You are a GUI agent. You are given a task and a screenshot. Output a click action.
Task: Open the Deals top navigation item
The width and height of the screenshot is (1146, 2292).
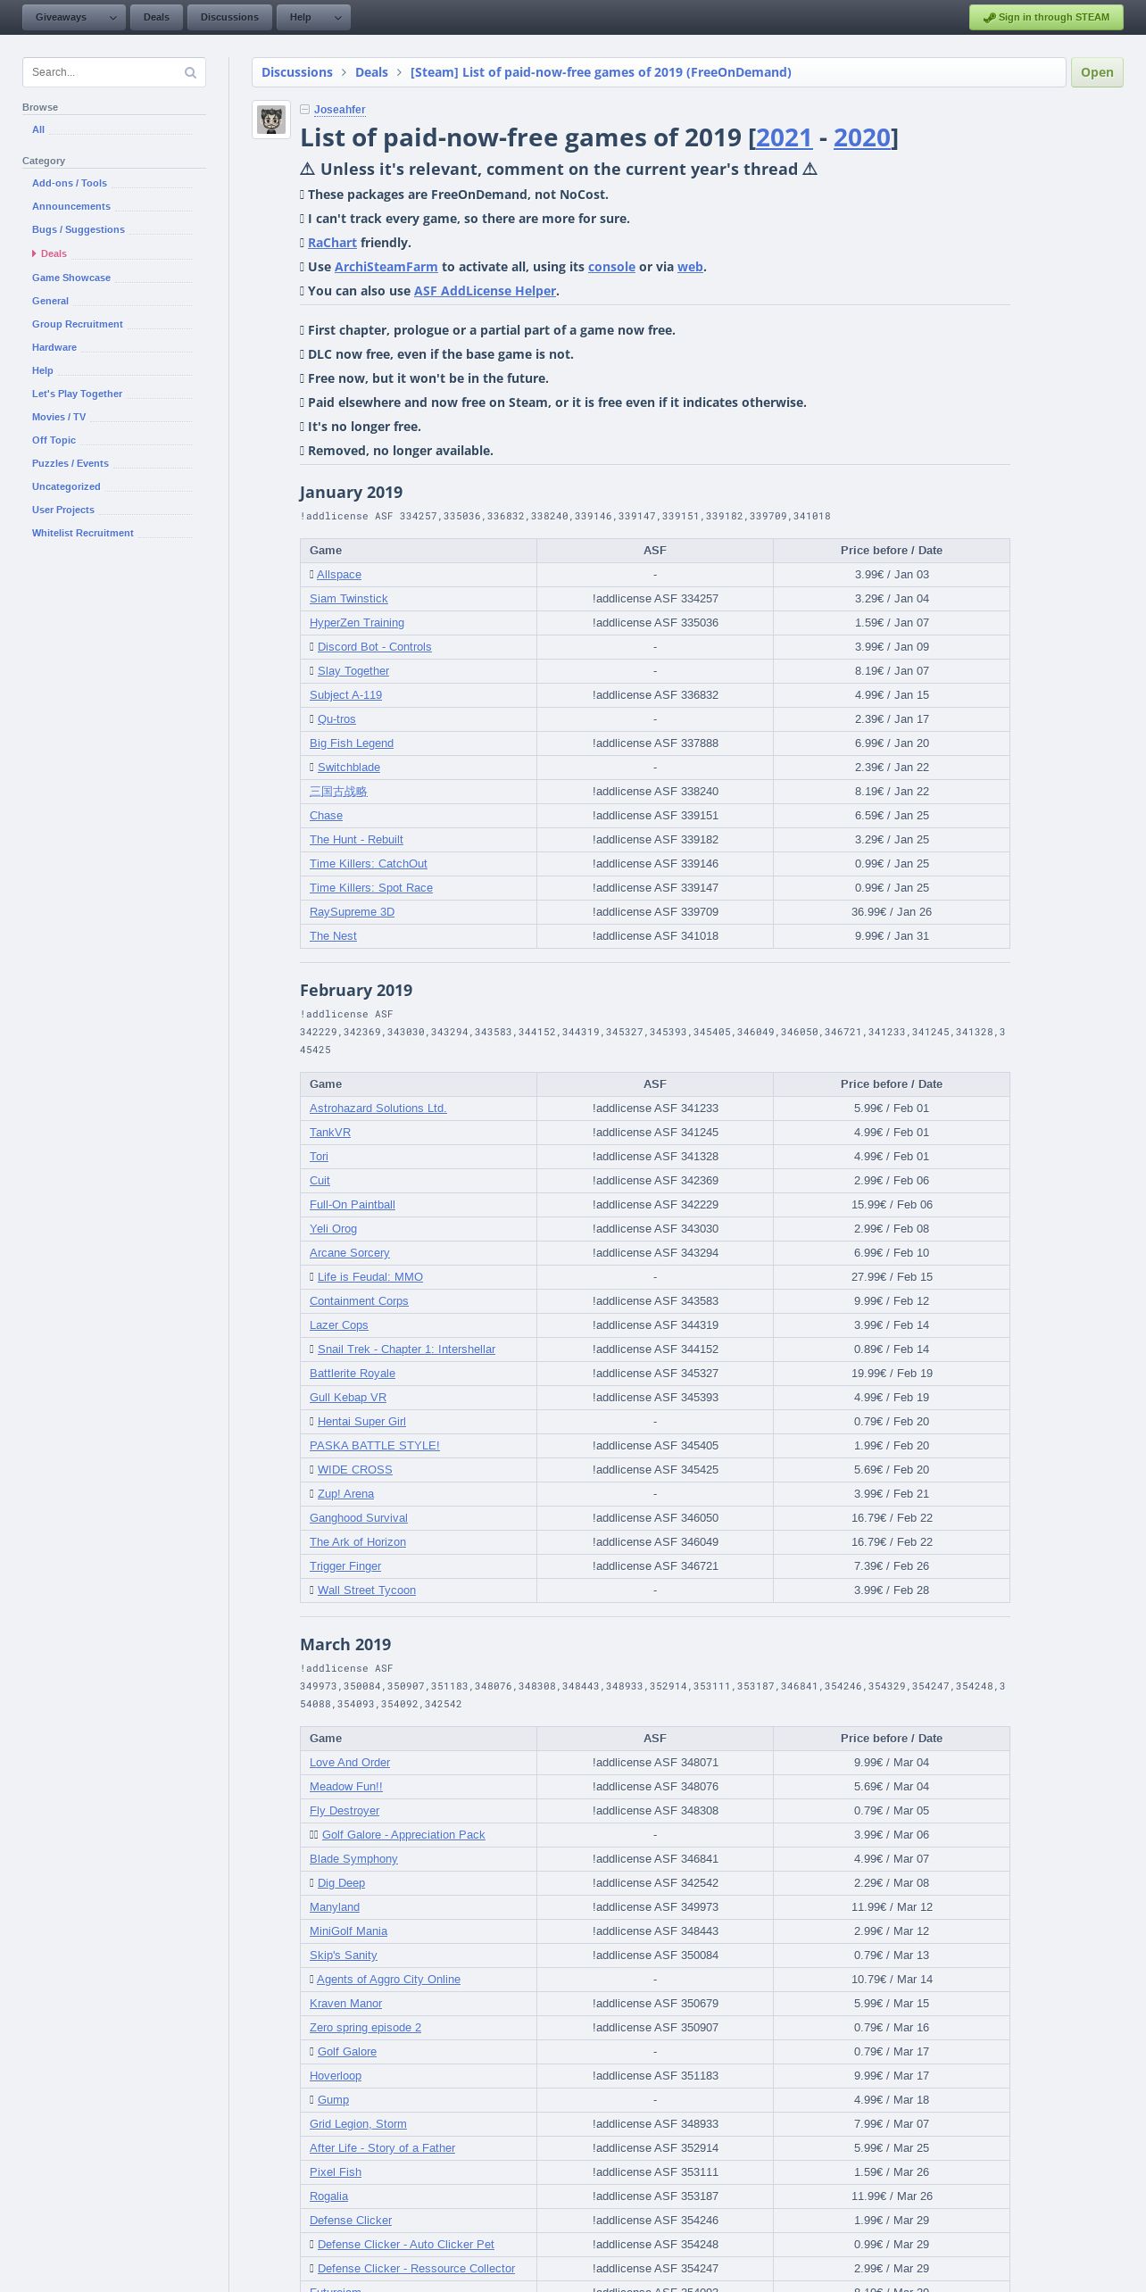tap(156, 18)
